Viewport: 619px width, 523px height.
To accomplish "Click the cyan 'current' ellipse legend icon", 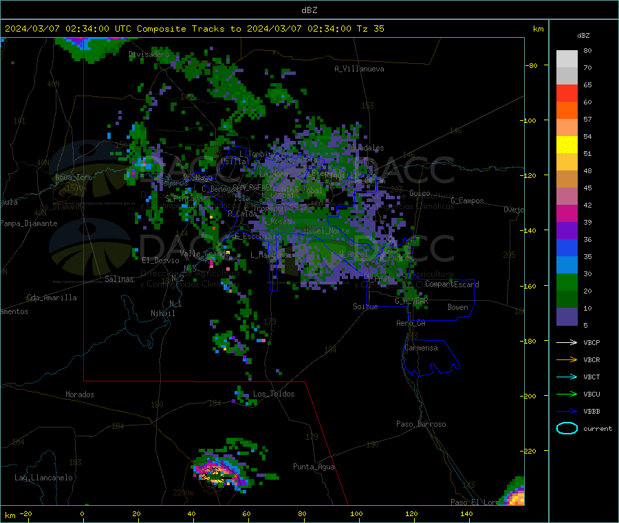I will click(567, 428).
